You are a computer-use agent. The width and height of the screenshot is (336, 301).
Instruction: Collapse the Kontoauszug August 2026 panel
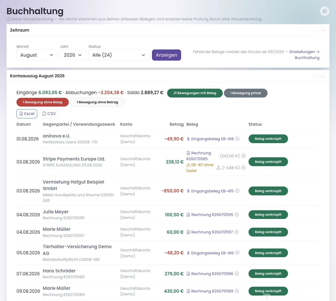click(315, 76)
